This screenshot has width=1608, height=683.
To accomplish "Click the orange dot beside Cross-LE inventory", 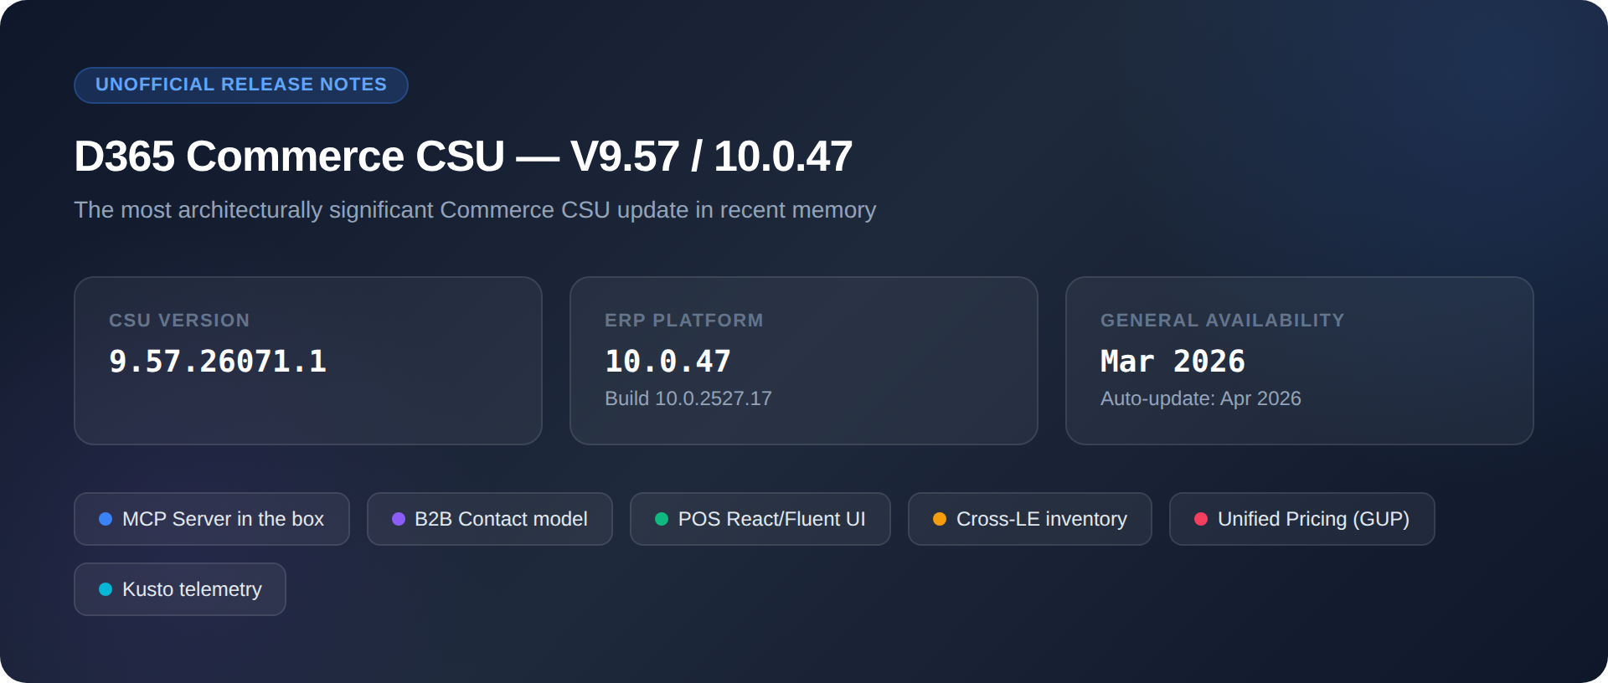I will pyautogui.click(x=940, y=519).
